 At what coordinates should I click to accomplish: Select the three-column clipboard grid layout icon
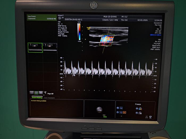(x=41, y=93)
